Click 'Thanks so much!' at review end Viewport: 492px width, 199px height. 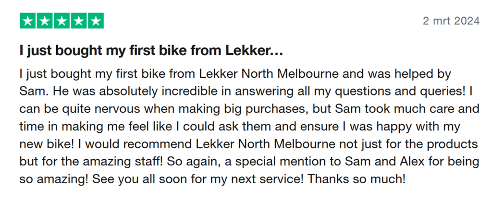(x=357, y=179)
